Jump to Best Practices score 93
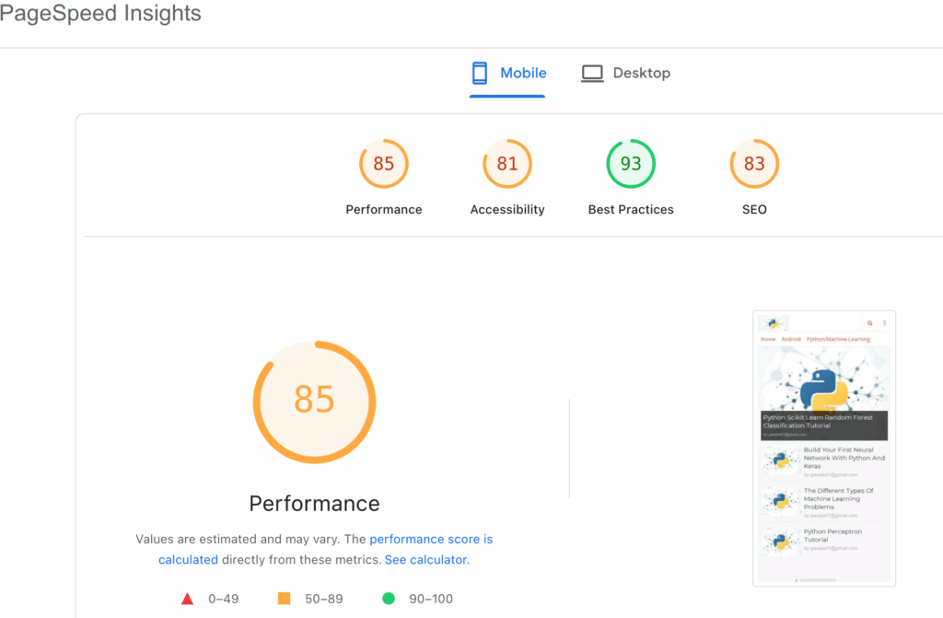 pyautogui.click(x=631, y=164)
